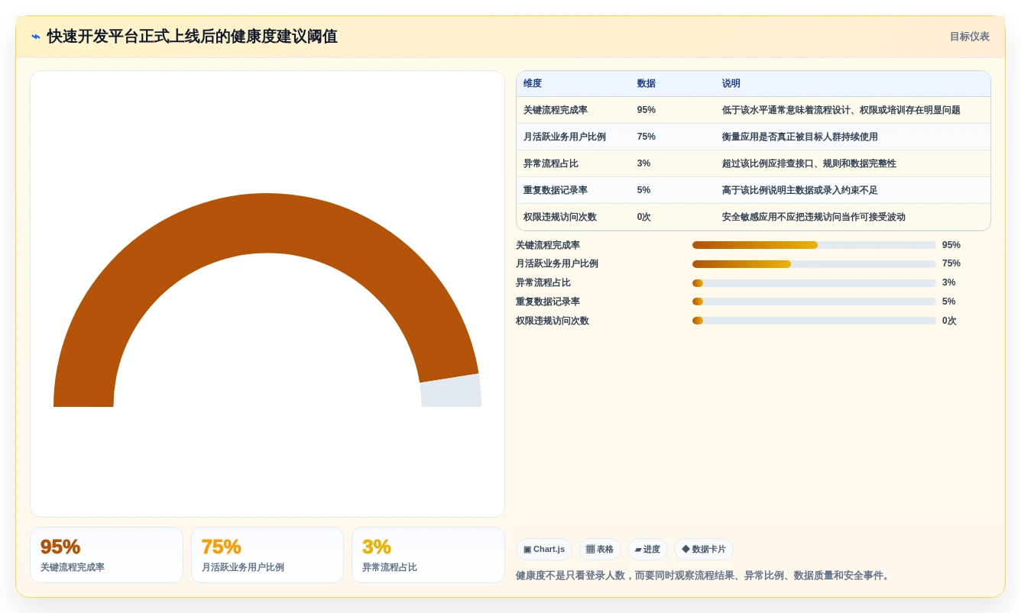Click table cell 异常流程占比
Screen dimensions: 1021x613
551,163
